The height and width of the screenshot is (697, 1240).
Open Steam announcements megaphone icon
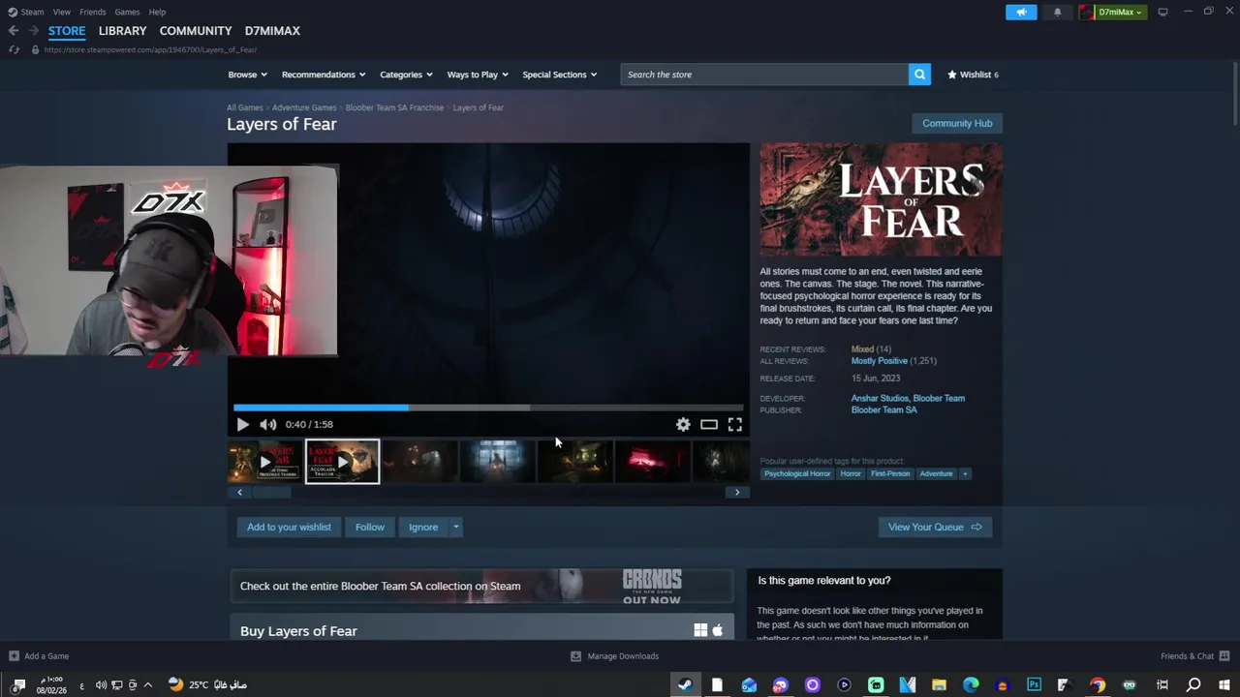click(1021, 12)
